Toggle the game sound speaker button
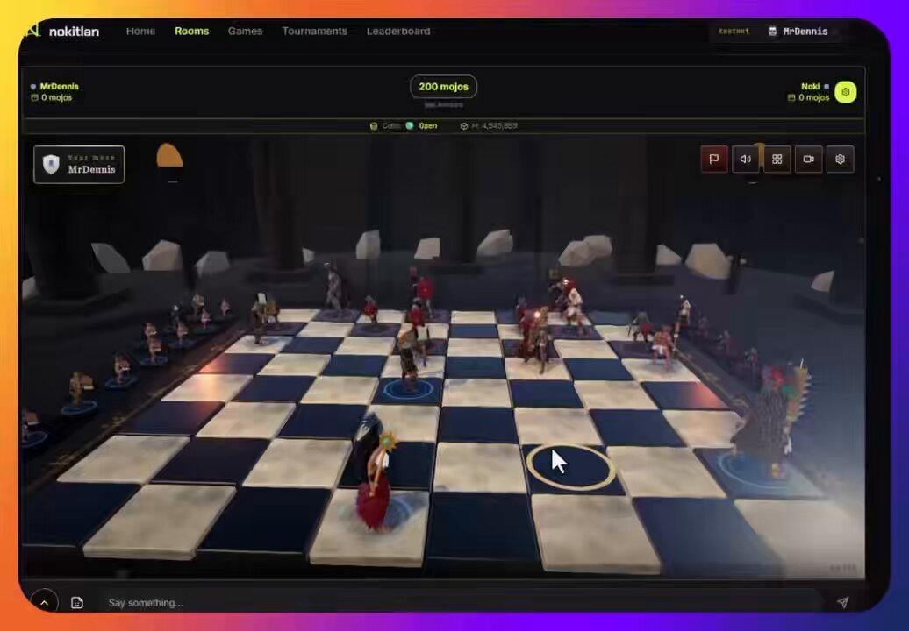909x631 pixels. tap(746, 159)
